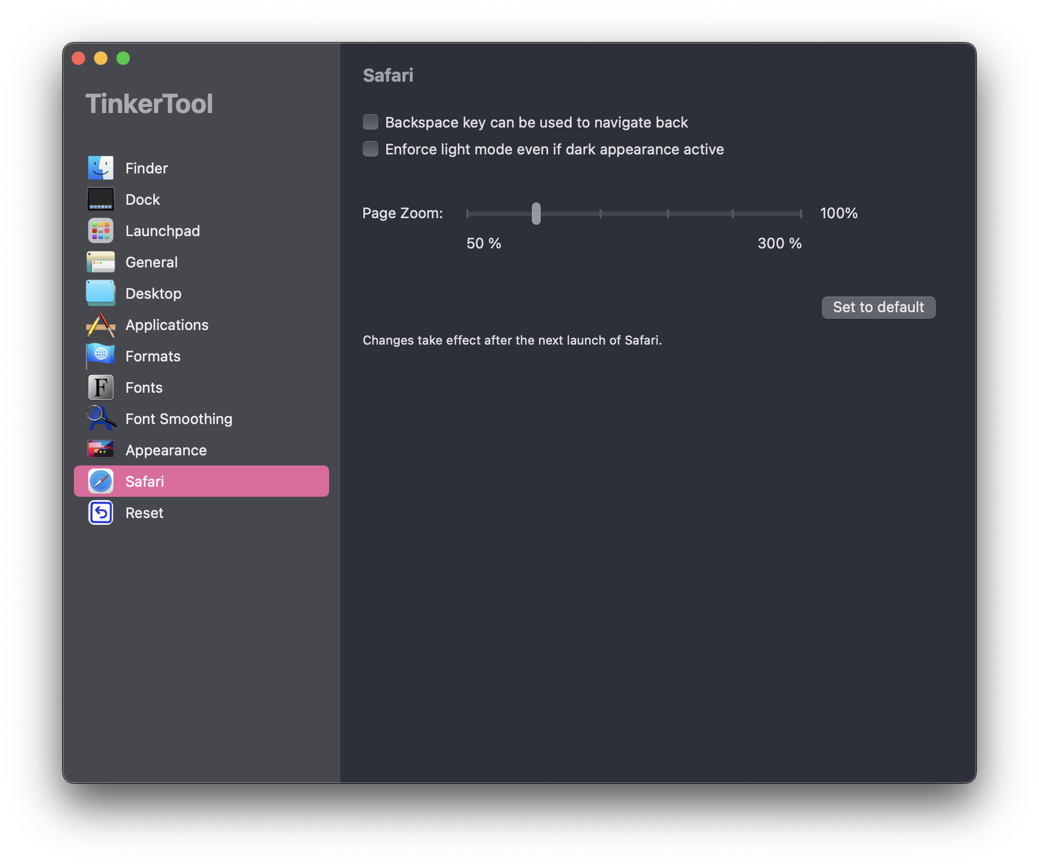Set Page Zoom to minimum 50% tick

click(467, 213)
